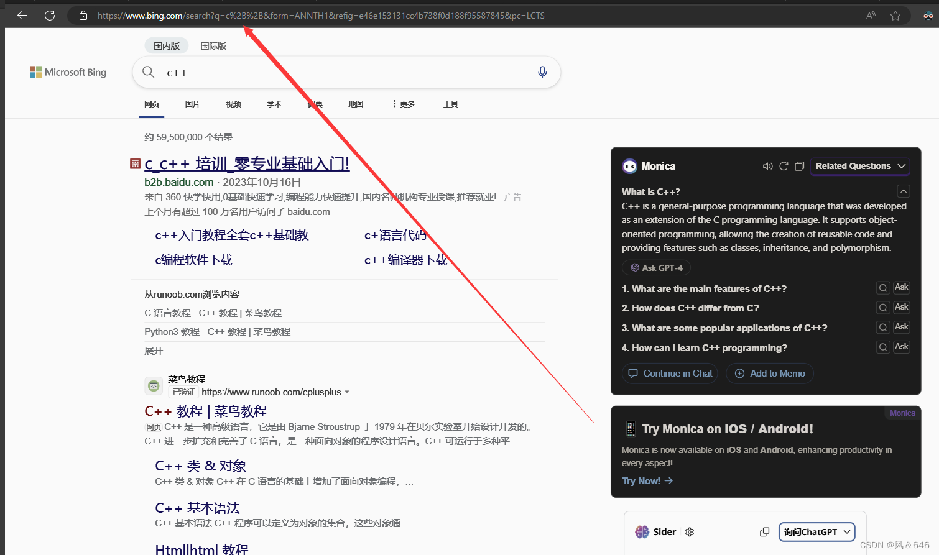This screenshot has height=555, width=939.
Task: Open c编程软件下载 ad sublink
Action: click(193, 260)
